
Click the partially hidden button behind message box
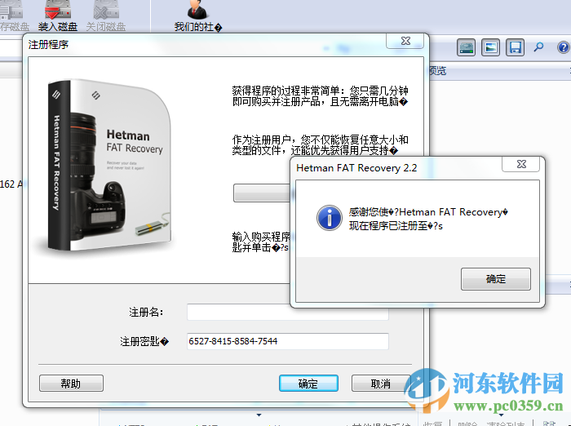tap(262, 193)
